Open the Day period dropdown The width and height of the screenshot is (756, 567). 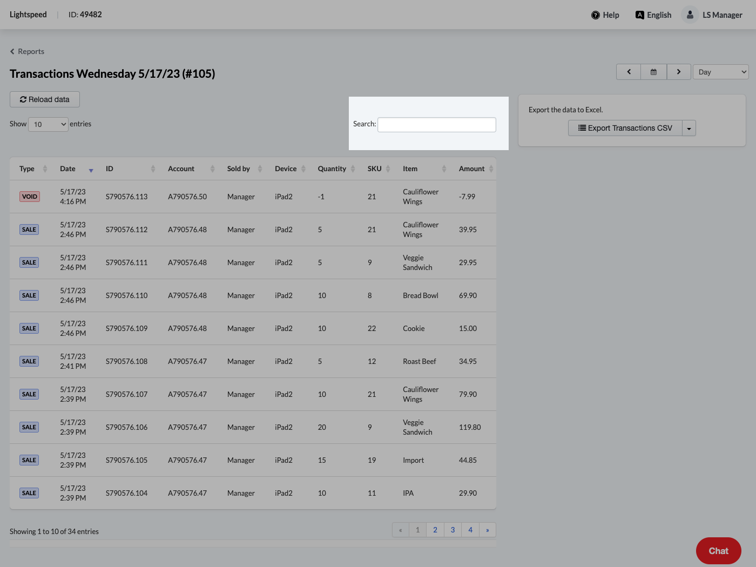pyautogui.click(x=720, y=72)
